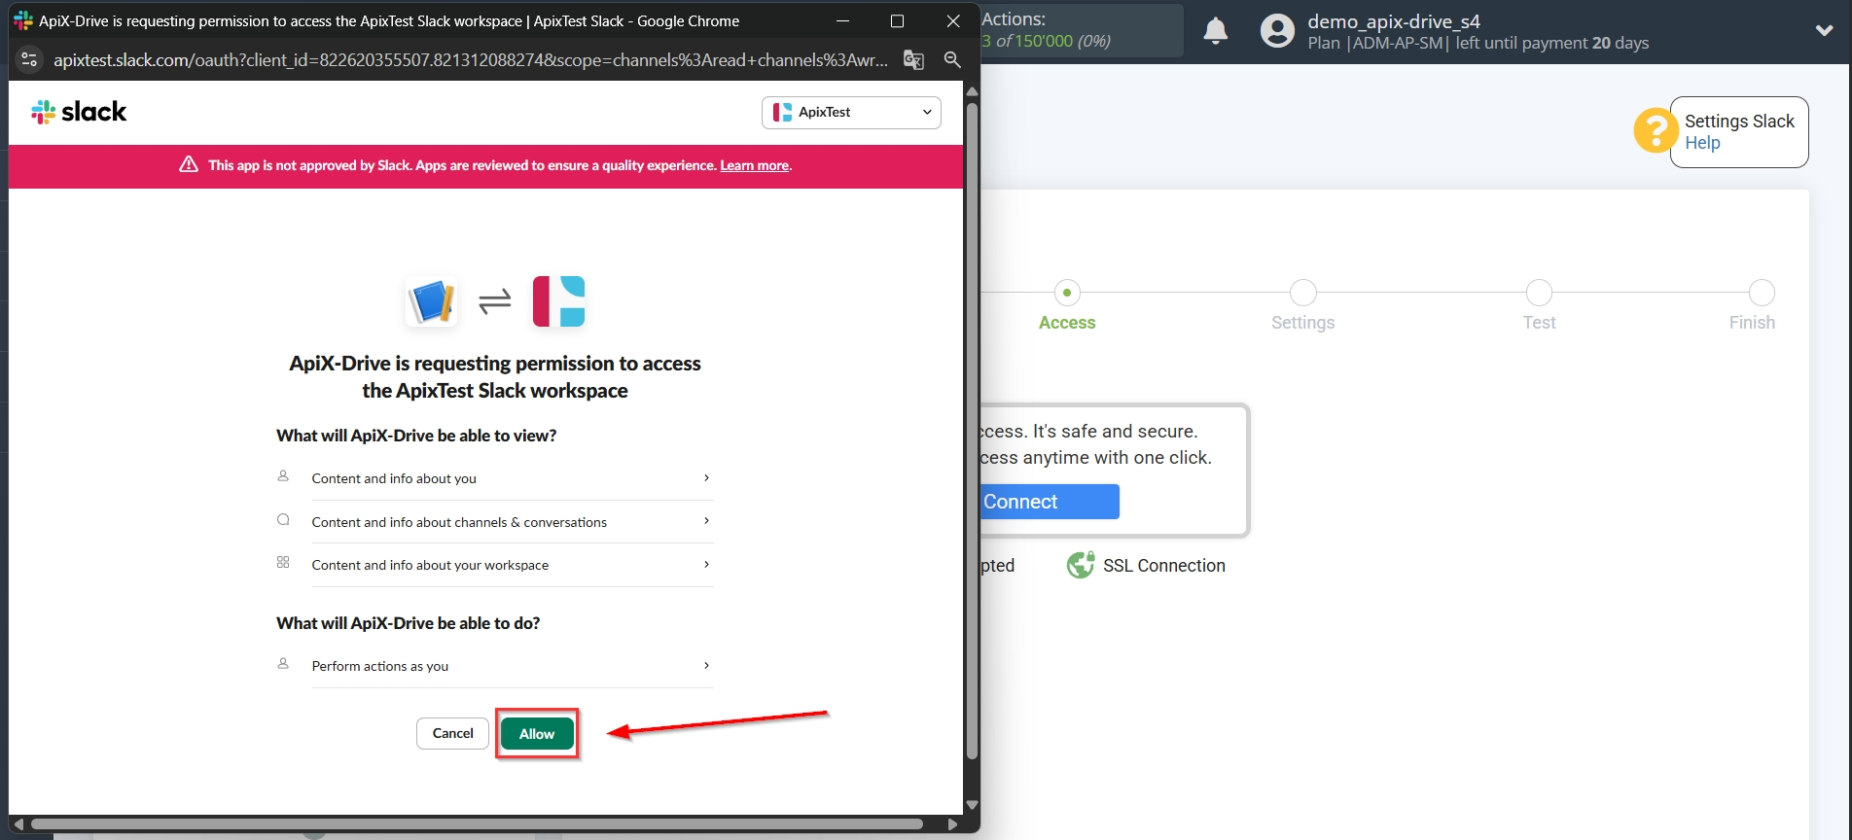Click the popup URL address field
This screenshot has height=840, width=1852.
pos(471,60)
